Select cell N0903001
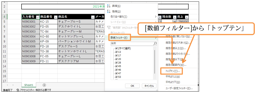 point(31,22)
